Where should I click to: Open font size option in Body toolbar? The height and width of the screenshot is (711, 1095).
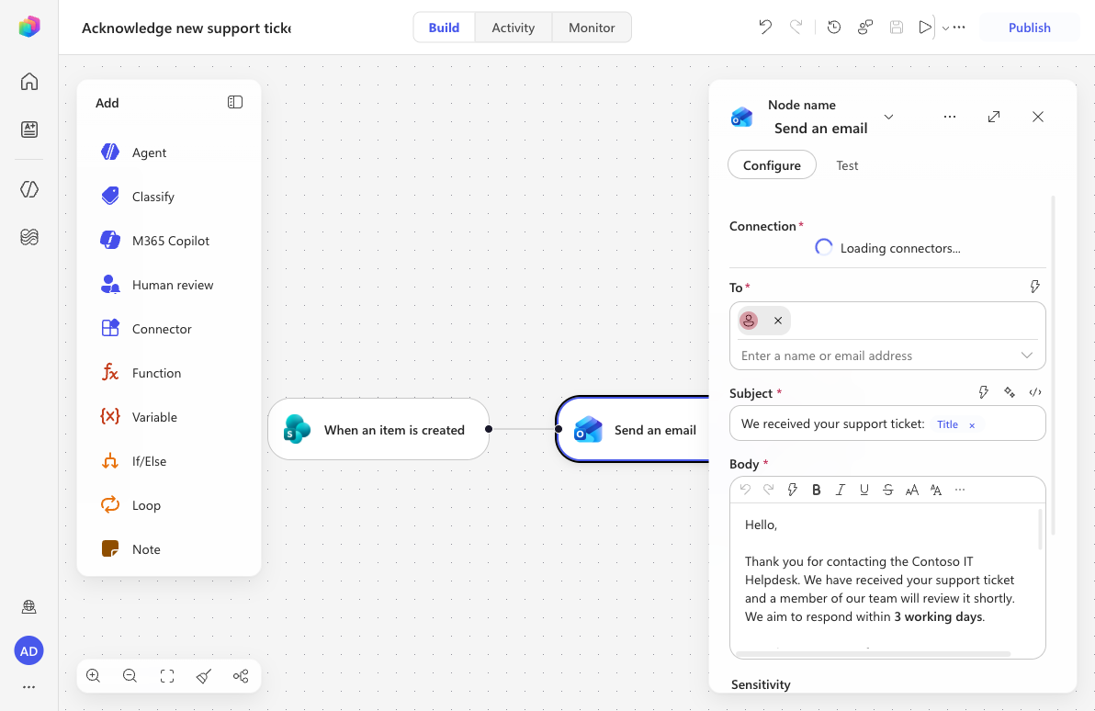[x=911, y=490]
